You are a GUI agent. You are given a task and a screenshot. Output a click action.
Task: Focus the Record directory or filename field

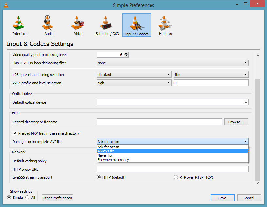pyautogui.click(x=159, y=122)
